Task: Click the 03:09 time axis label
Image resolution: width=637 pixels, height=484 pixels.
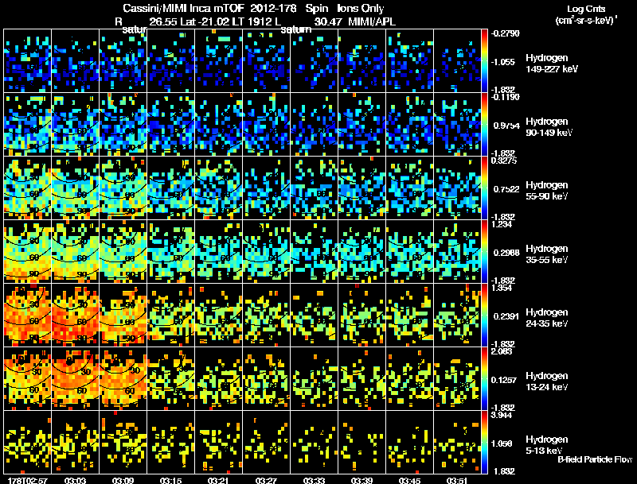Action: tap(123, 481)
